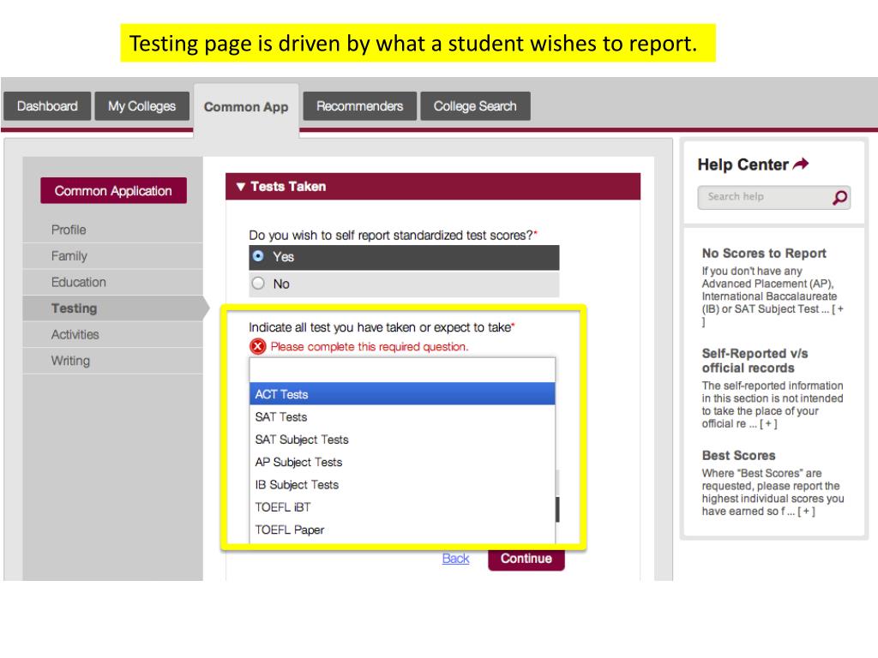Click the Self-Reported v/s official records heading
The height and width of the screenshot is (658, 878).
click(x=755, y=361)
